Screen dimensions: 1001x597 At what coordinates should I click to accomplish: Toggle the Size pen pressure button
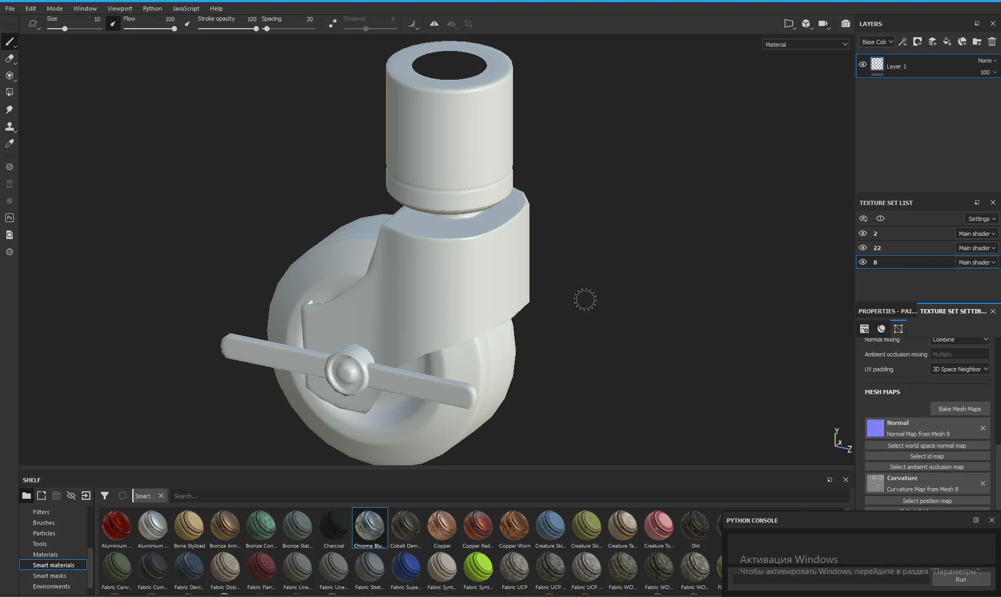coord(113,23)
